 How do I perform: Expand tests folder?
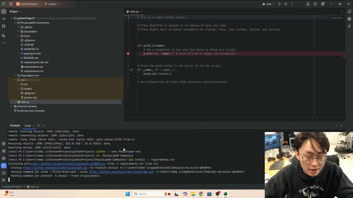tap(18, 36)
